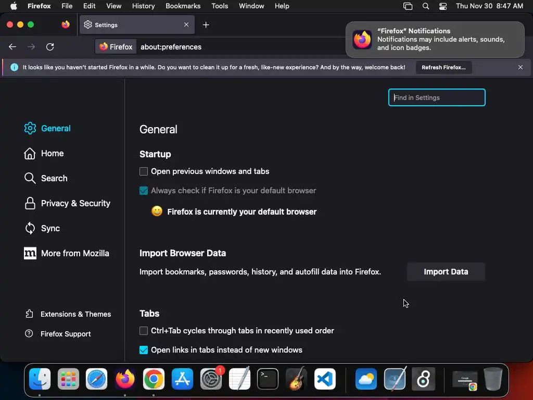The image size is (533, 400).
Task: Dismiss the refresh Firefox info bar
Action: click(521, 67)
